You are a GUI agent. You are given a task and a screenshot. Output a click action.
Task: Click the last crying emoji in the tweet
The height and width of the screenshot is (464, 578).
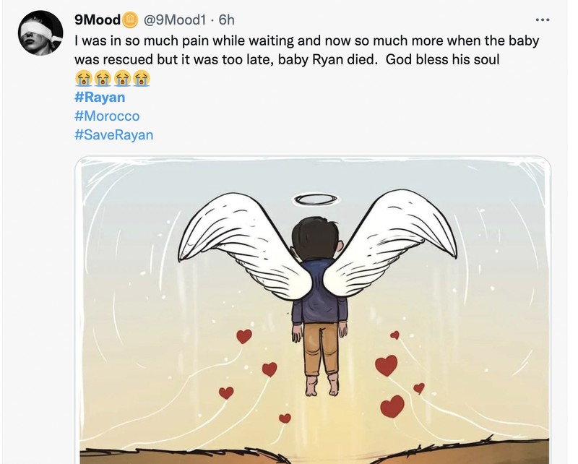coord(141,78)
